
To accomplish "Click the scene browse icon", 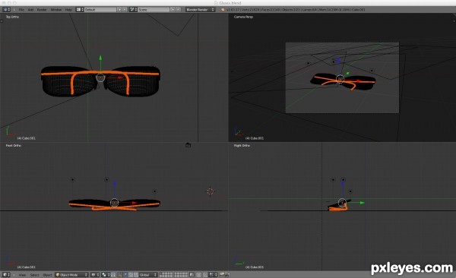I will (x=133, y=10).
